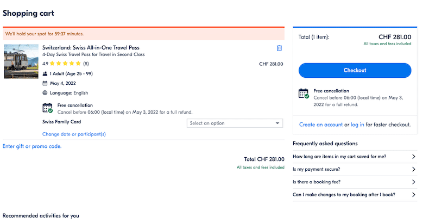429x223 pixels.
Task: Open Swiss Family Card select dropdown
Action: [x=235, y=123]
